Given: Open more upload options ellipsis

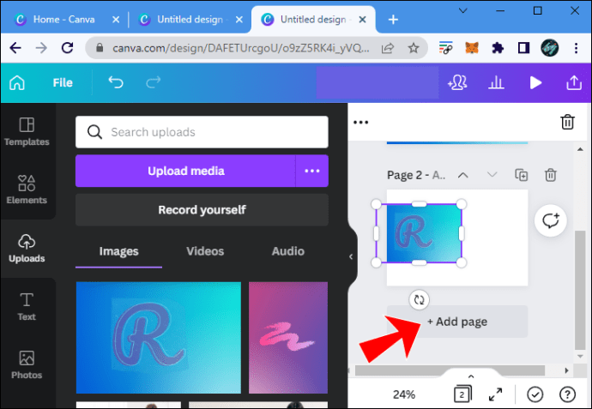Looking at the screenshot, I should click(312, 171).
